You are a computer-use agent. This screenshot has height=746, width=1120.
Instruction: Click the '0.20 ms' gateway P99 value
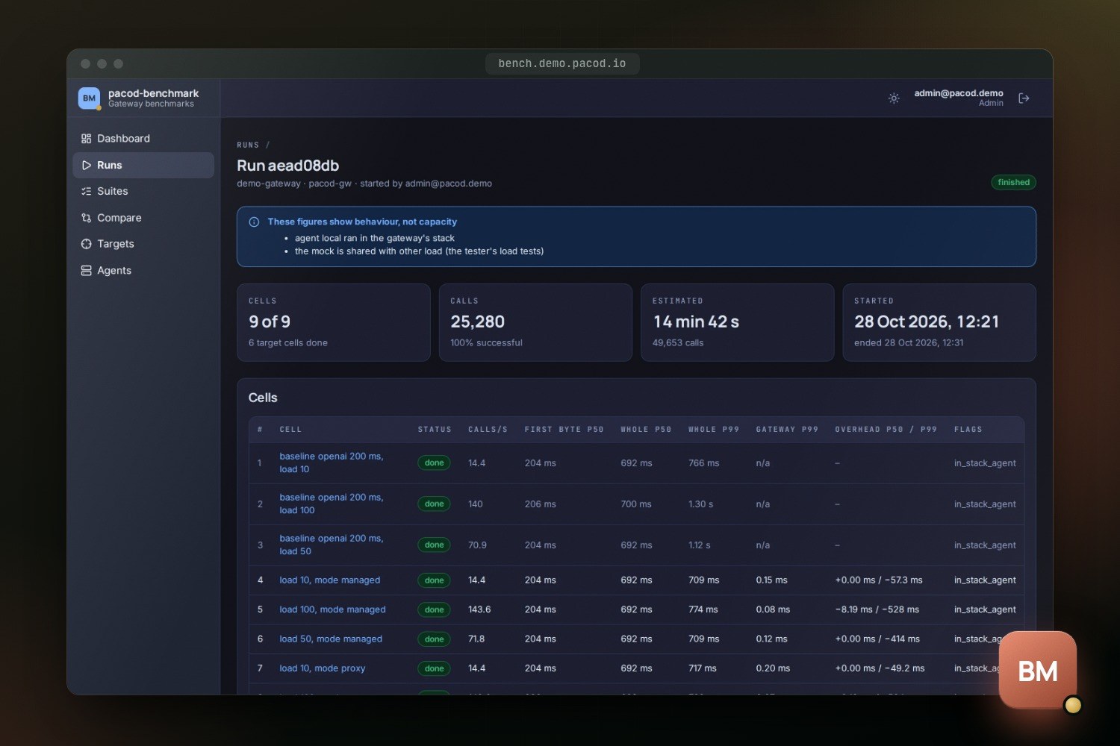773,668
